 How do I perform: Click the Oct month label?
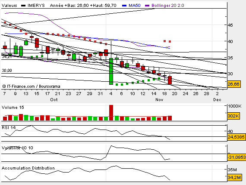tap(54, 100)
